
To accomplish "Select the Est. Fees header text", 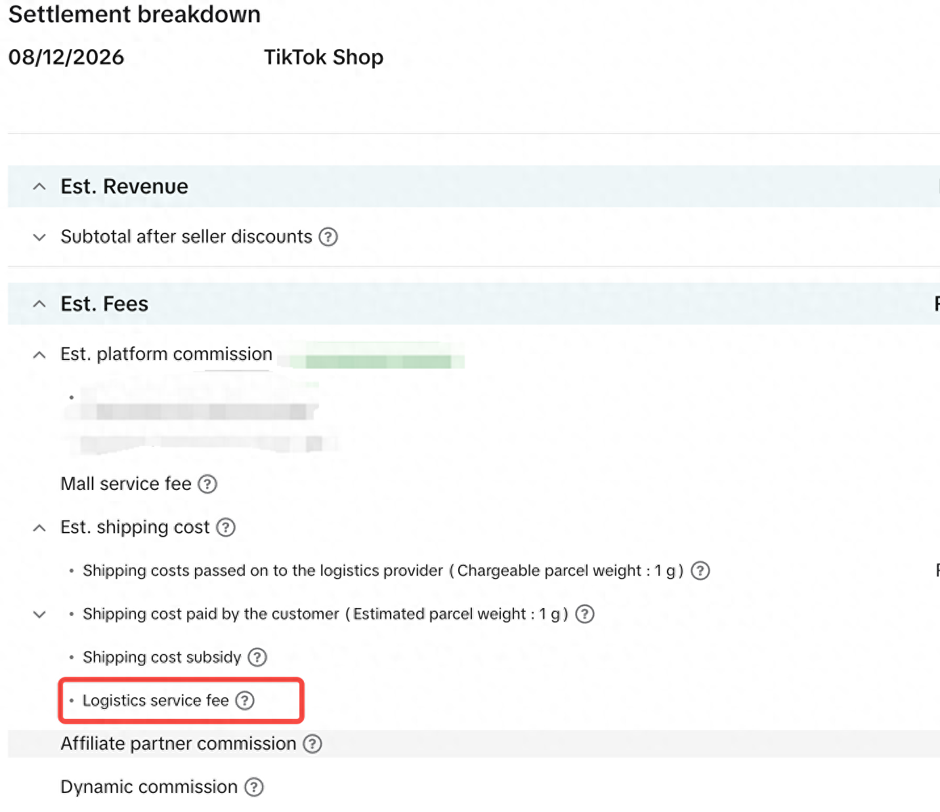I will 104,304.
